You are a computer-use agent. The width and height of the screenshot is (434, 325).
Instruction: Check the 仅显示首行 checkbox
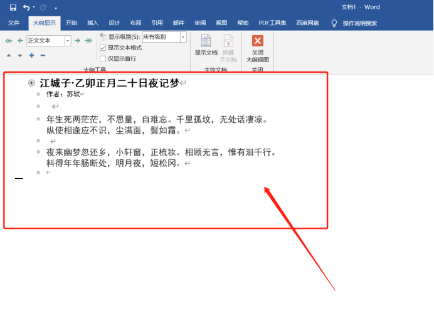[x=103, y=58]
